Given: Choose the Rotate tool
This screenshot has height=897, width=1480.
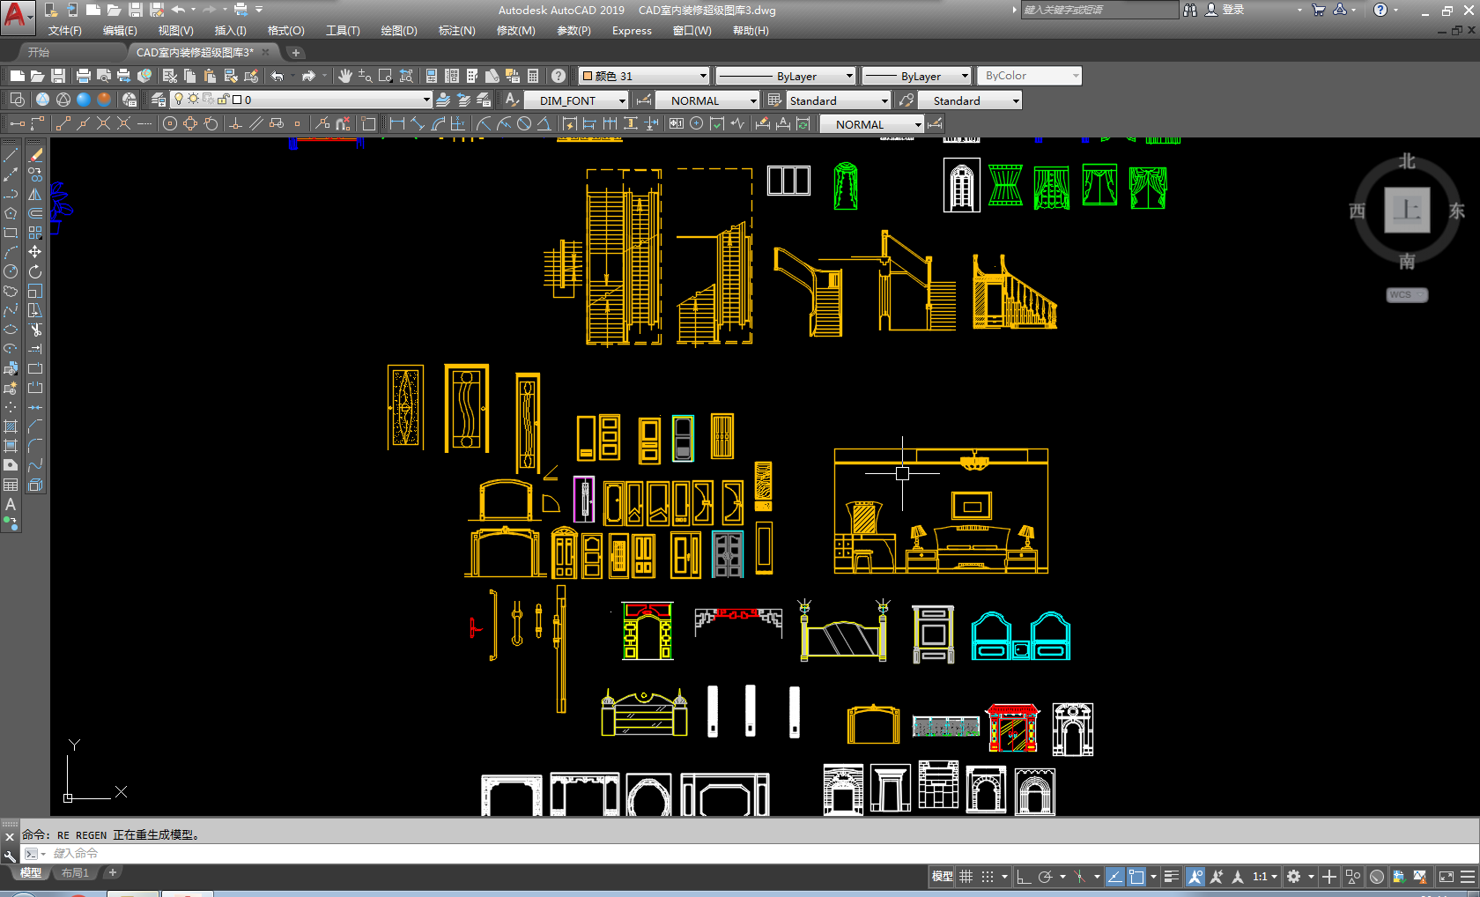Looking at the screenshot, I should click(x=35, y=271).
